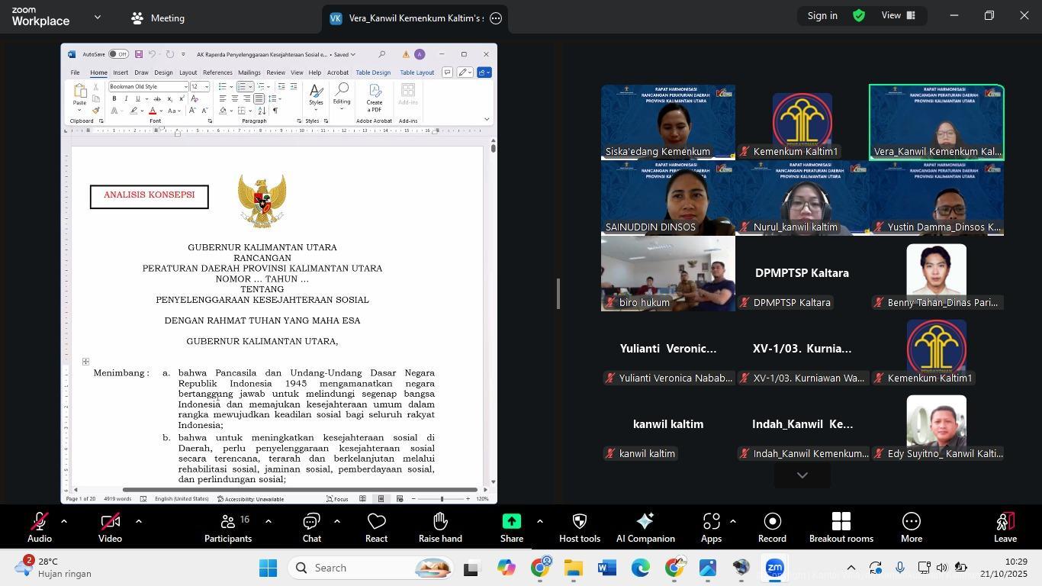Open the React emoji picker
1042x586 pixels.
pyautogui.click(x=376, y=527)
